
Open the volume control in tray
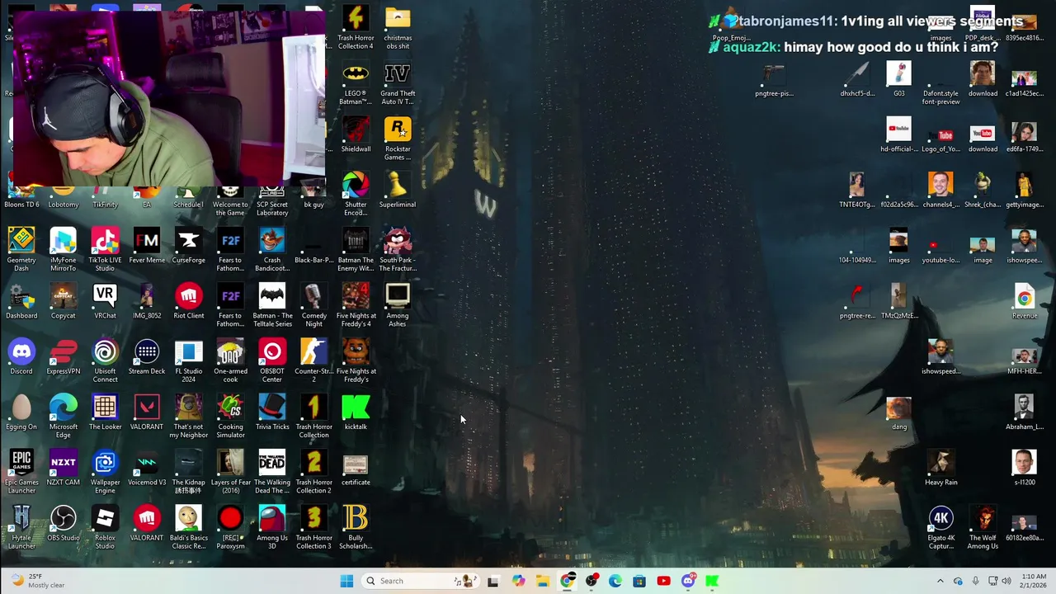(x=1006, y=581)
